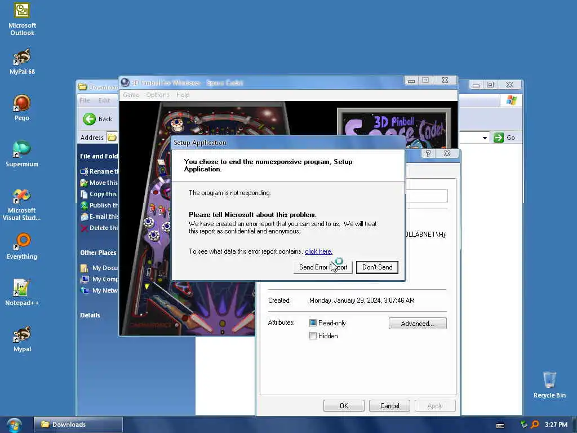This screenshot has height=433, width=577.
Task: Click Advanced... attributes button
Action: 418,323
